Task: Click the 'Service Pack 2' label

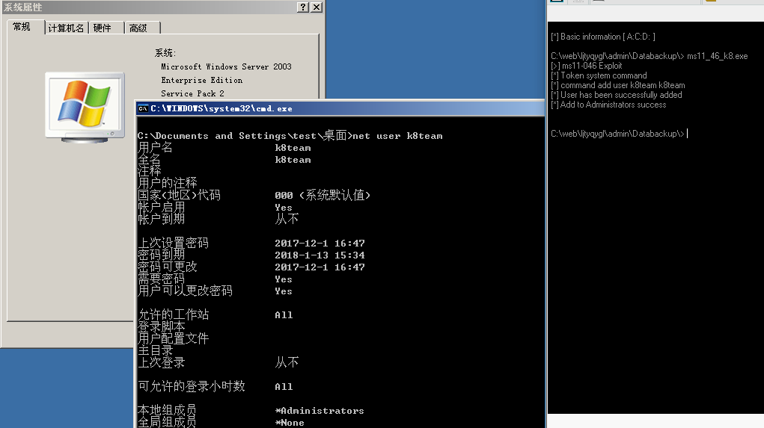Action: pyautogui.click(x=192, y=93)
